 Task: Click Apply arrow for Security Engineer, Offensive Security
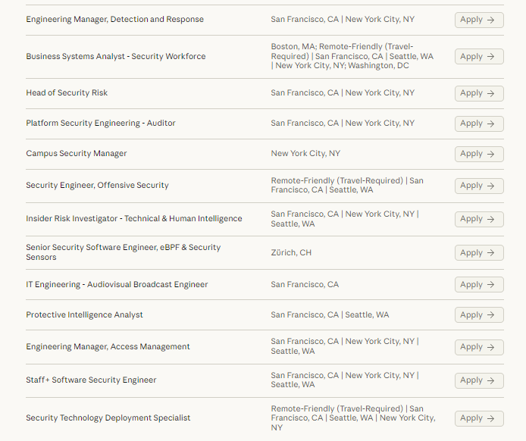(x=490, y=186)
